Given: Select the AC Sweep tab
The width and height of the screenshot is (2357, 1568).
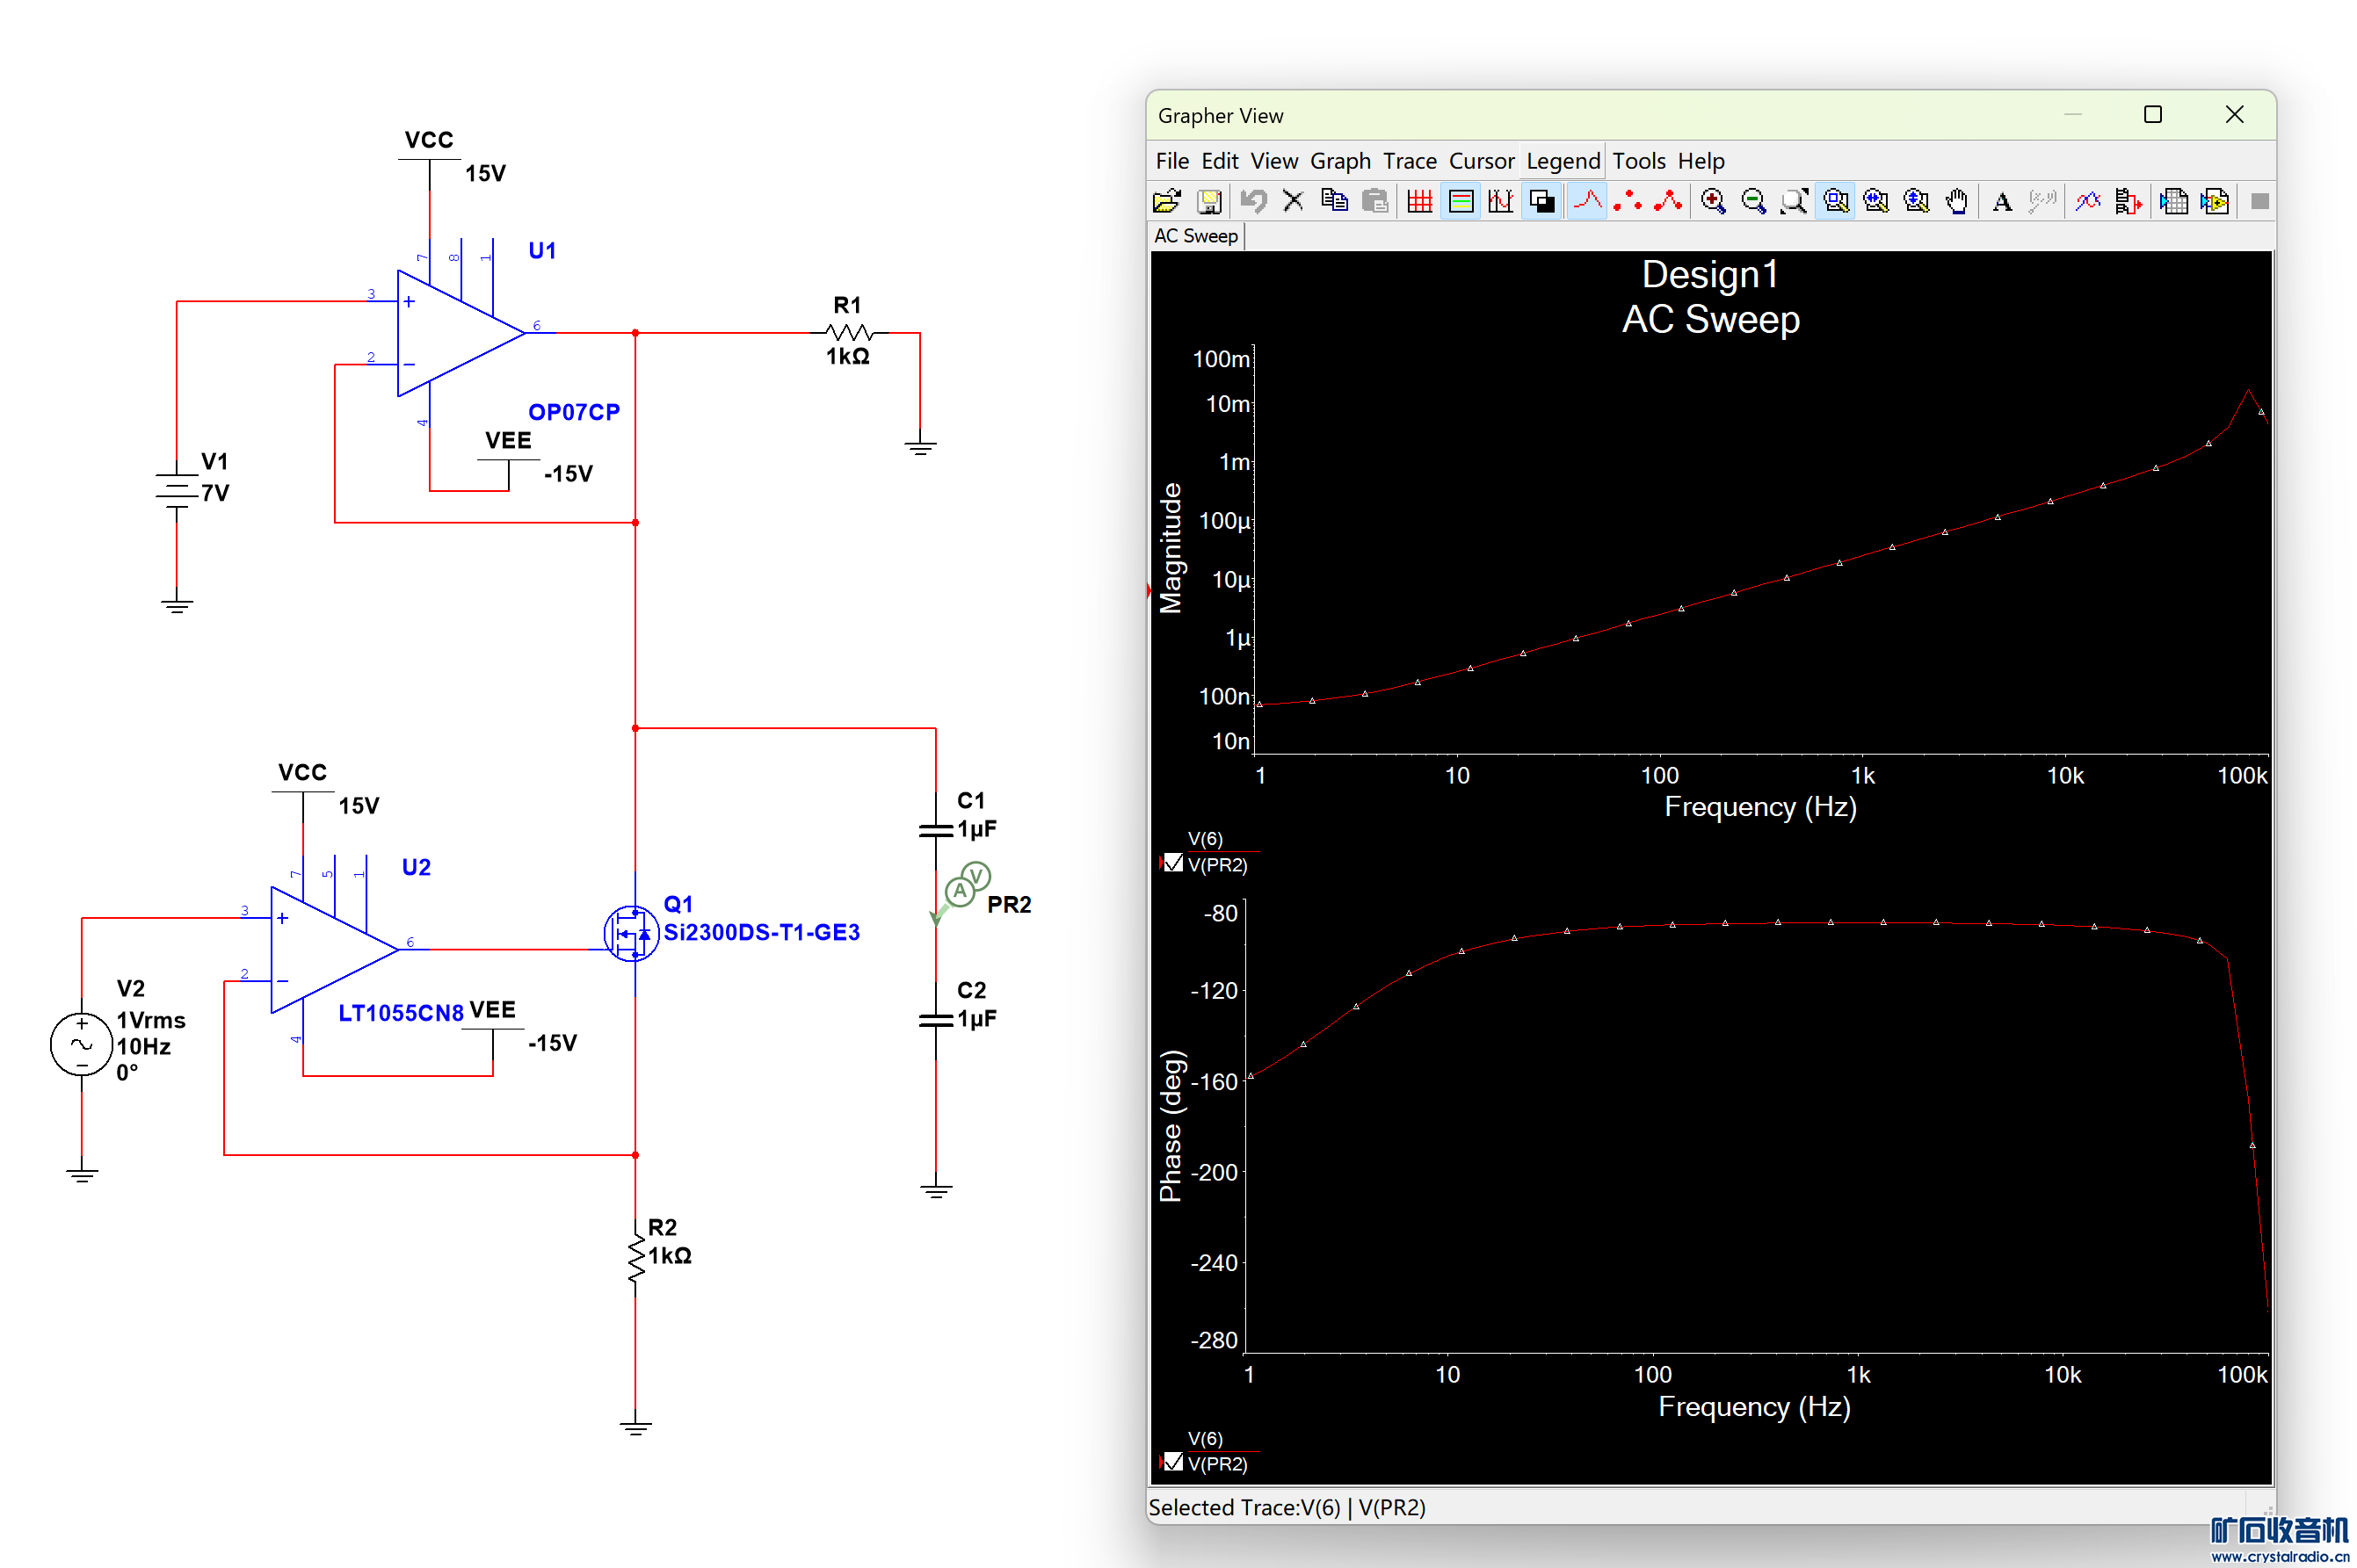Looking at the screenshot, I should (x=1195, y=236).
